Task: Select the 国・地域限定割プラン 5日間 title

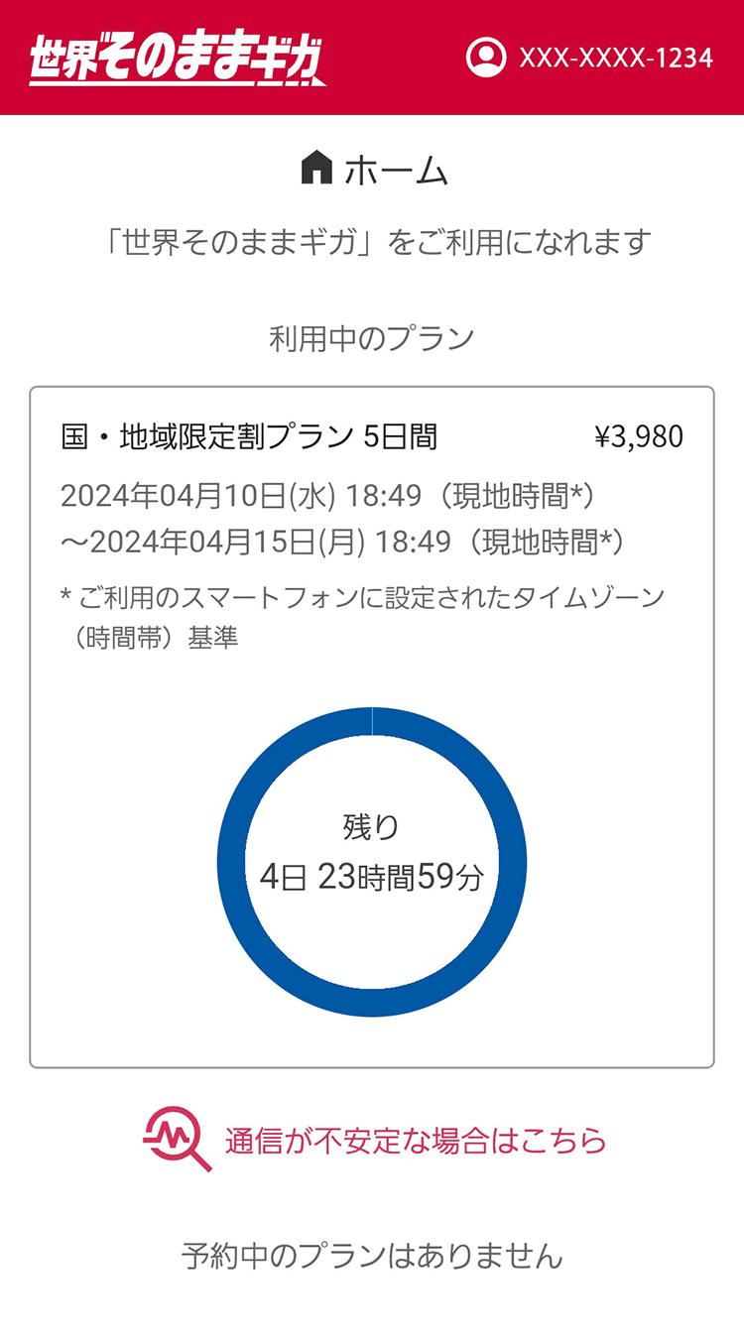Action: (x=249, y=436)
